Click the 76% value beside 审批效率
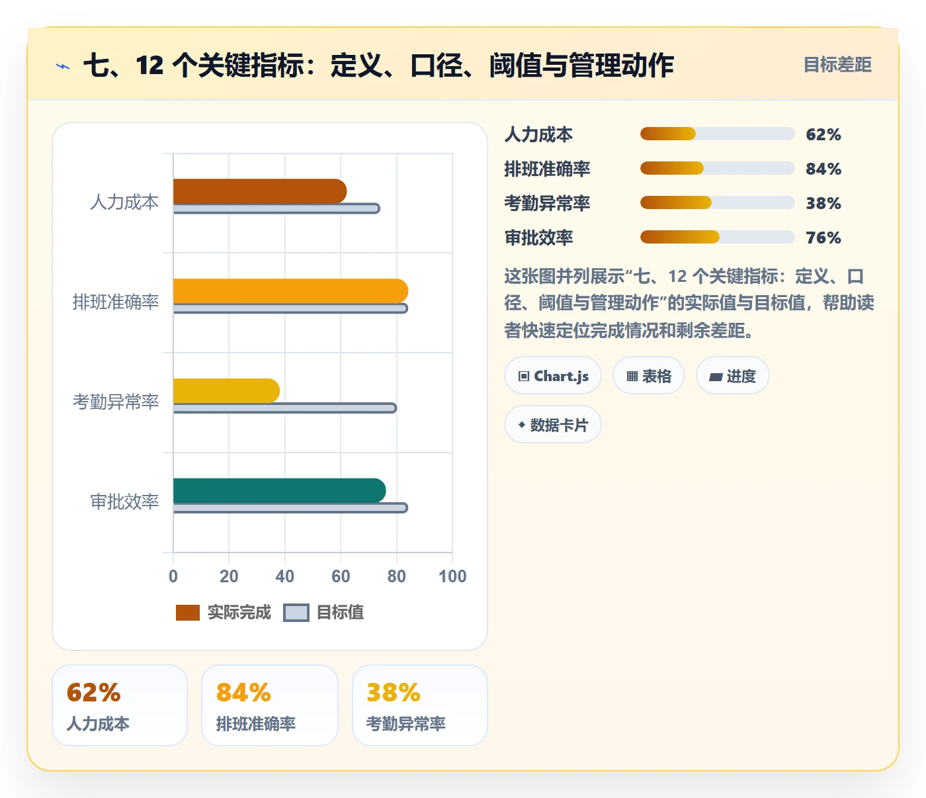This screenshot has height=798, width=926. (x=823, y=238)
